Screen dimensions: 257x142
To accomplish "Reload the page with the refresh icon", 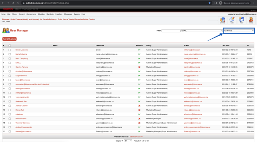I will (12, 3).
